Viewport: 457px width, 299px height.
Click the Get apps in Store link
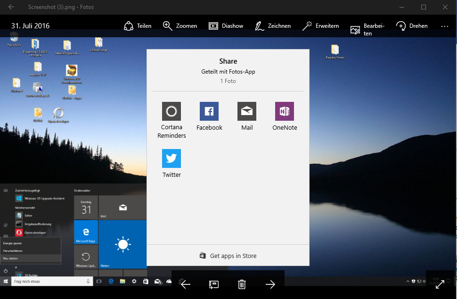[228, 256]
